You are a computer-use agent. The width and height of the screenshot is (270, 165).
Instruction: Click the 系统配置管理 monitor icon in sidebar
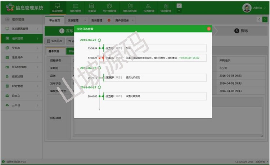(x=7, y=29)
